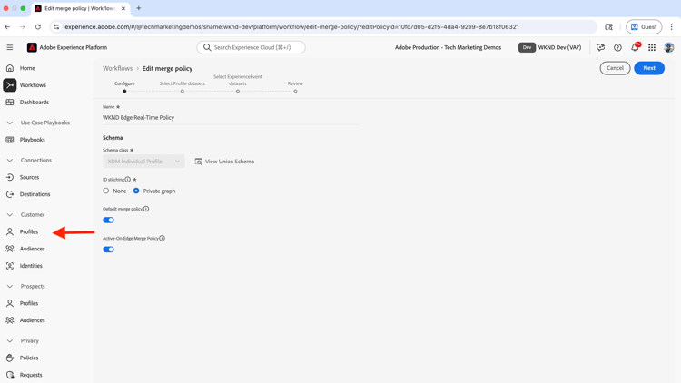The image size is (681, 383).
Task: Open the WKND Dev sandbox selector
Action: [x=550, y=47]
